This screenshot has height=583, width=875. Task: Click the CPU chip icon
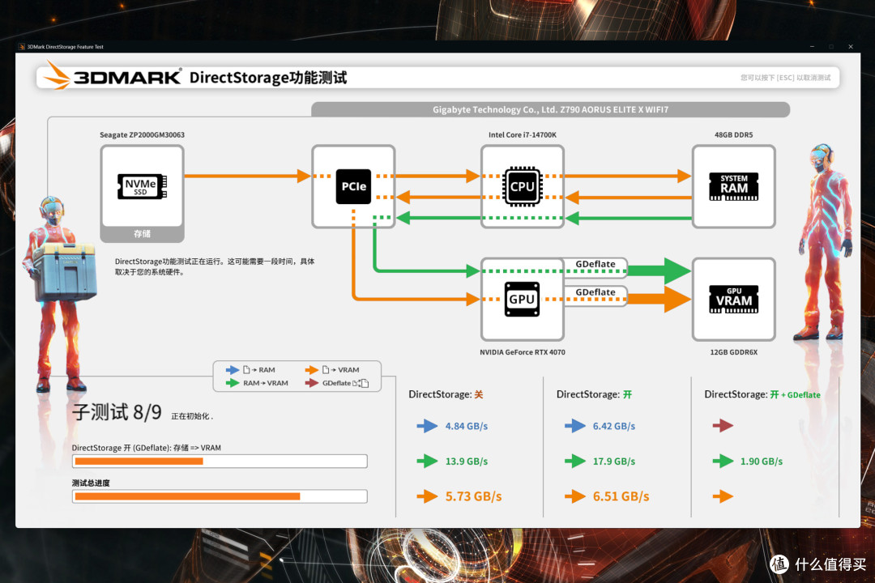523,186
